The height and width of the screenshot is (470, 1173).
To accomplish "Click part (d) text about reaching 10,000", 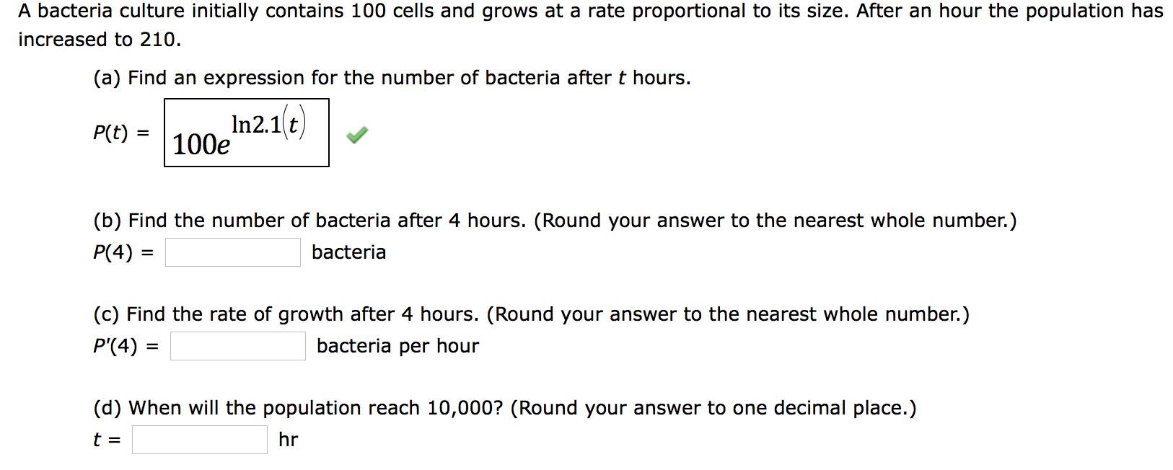I will click(505, 408).
